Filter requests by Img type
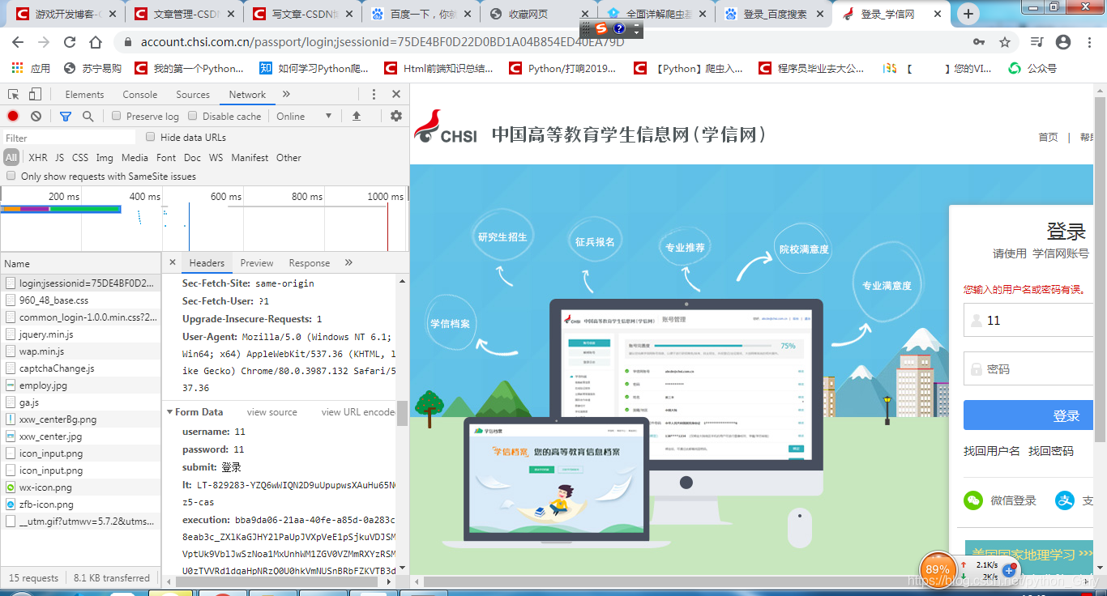 105,158
